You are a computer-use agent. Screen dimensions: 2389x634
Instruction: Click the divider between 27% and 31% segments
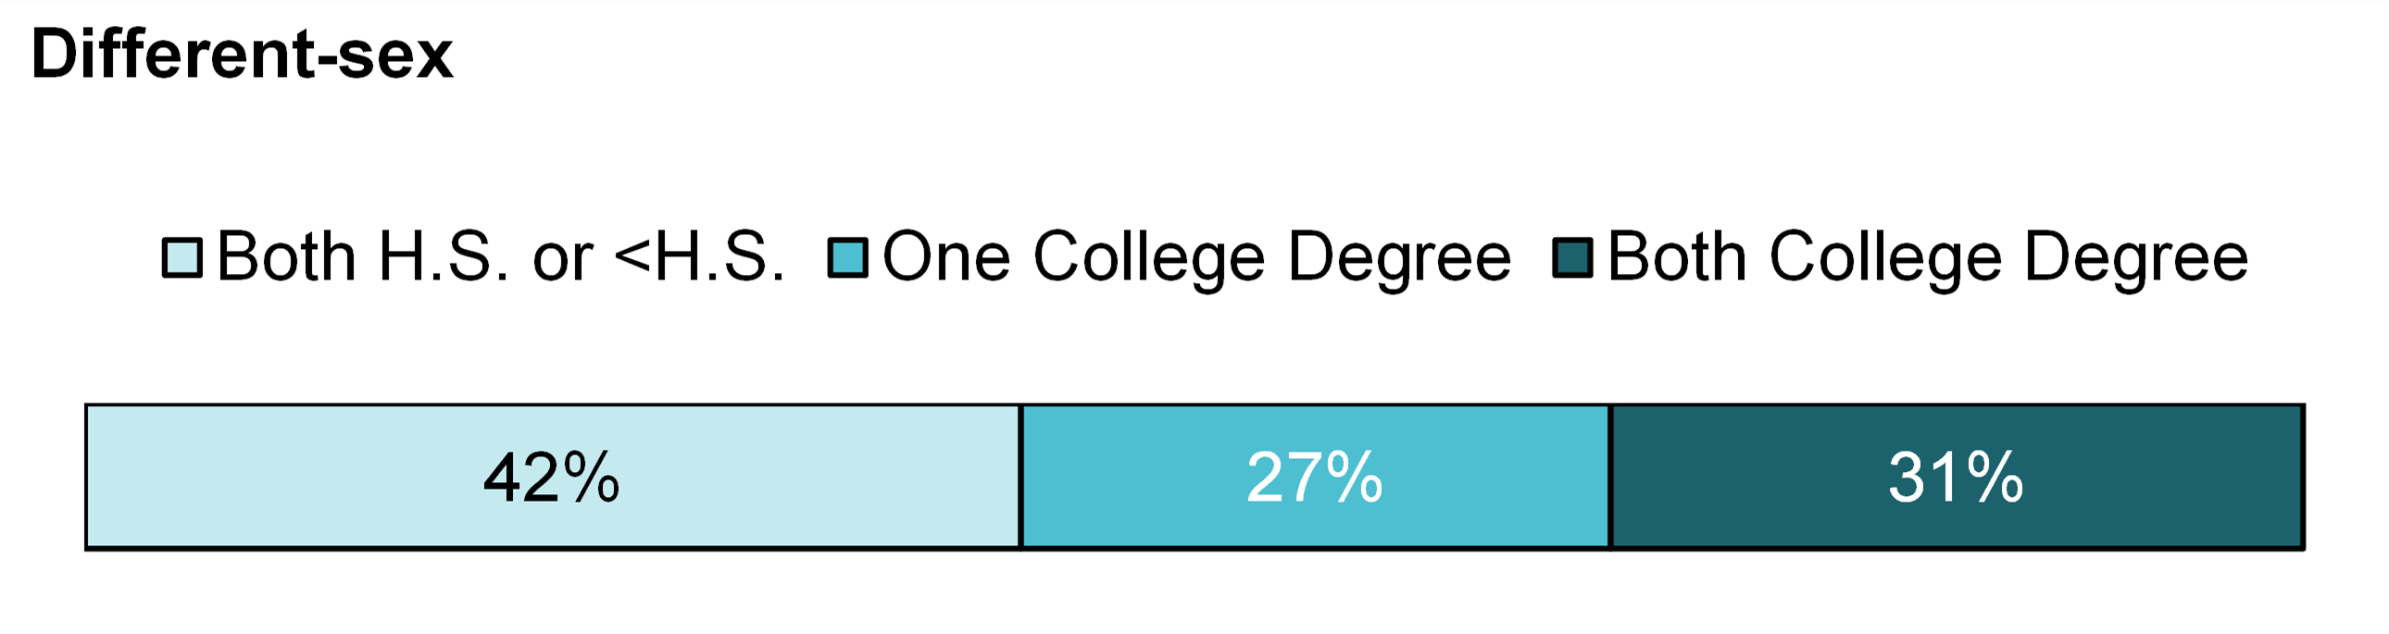click(1611, 478)
